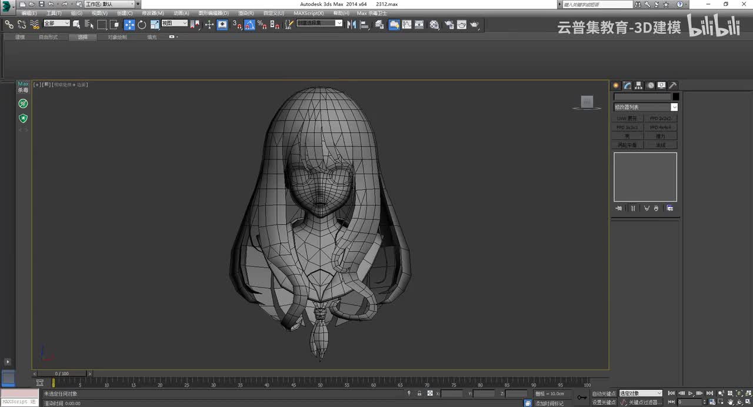The height and width of the screenshot is (407, 753).
Task: Click the Mirror tool icon
Action: 351,25
